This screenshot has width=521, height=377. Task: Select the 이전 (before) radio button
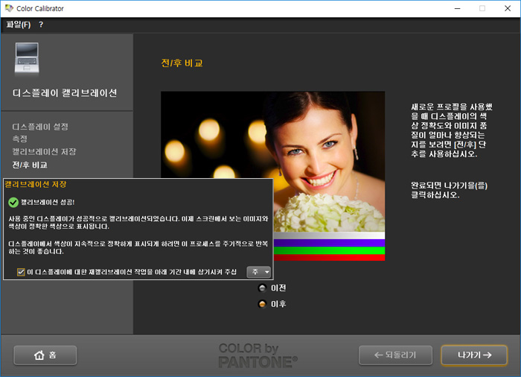262,288
